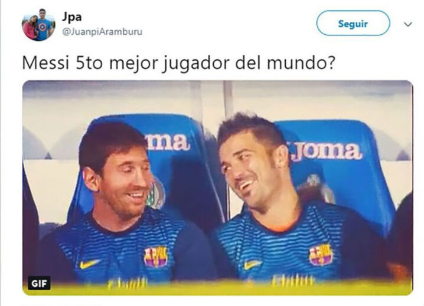Click Nike swoosh on left player's shirt
Image resolution: width=424 pixels, height=306 pixels.
click(x=89, y=264)
